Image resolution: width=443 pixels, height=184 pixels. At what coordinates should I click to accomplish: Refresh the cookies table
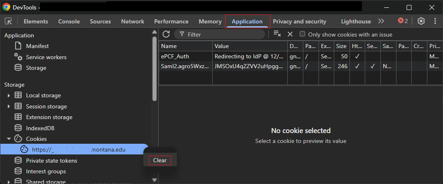166,34
